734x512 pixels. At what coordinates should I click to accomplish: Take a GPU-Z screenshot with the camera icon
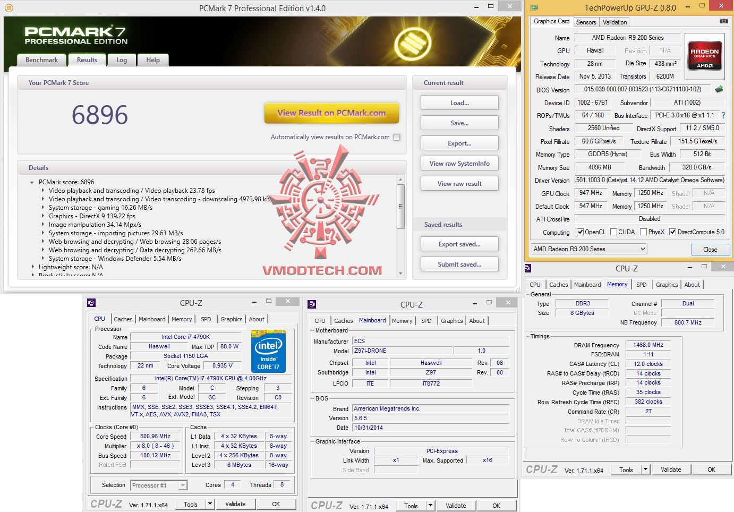click(723, 21)
